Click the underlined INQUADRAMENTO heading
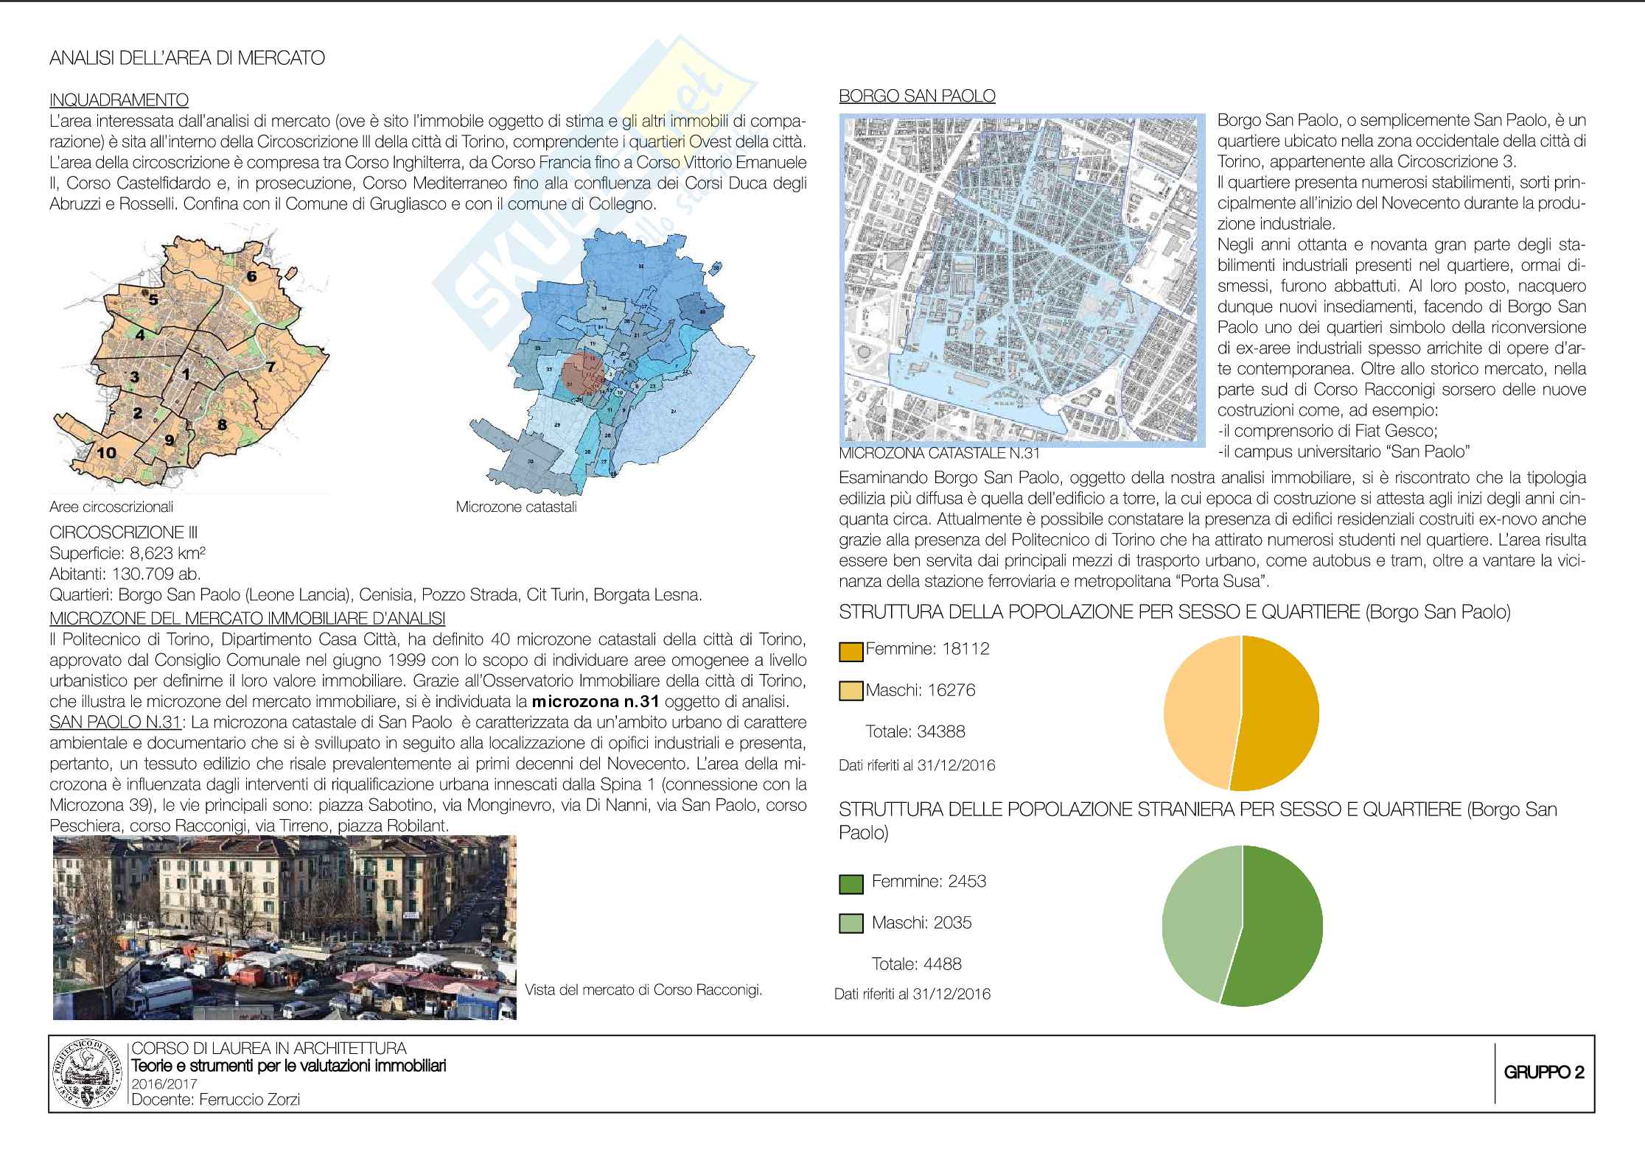The width and height of the screenshot is (1645, 1163). tap(119, 99)
